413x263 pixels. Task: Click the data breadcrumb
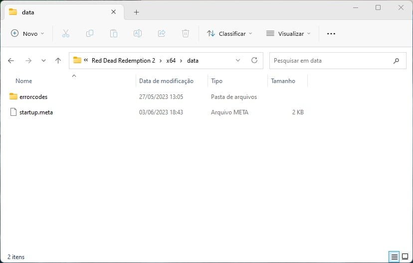(193, 61)
